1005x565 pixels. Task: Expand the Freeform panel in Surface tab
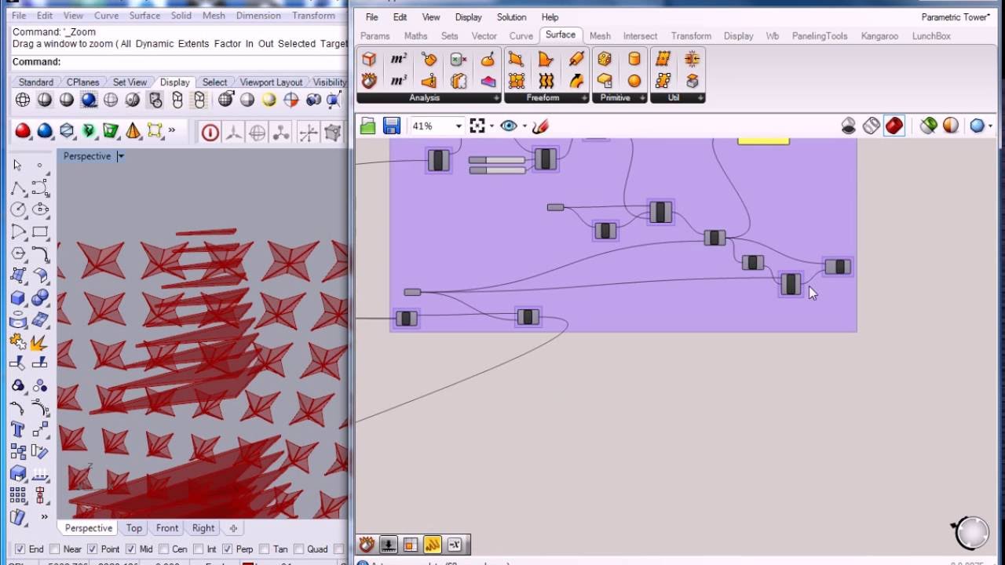click(585, 98)
